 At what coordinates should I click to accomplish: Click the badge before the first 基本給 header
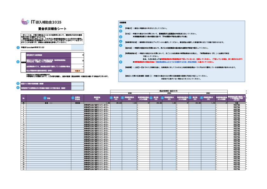[x=111, y=98]
